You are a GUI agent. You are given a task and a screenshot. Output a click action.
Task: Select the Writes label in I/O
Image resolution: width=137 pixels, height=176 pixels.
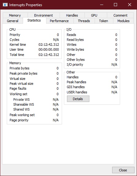72,45
